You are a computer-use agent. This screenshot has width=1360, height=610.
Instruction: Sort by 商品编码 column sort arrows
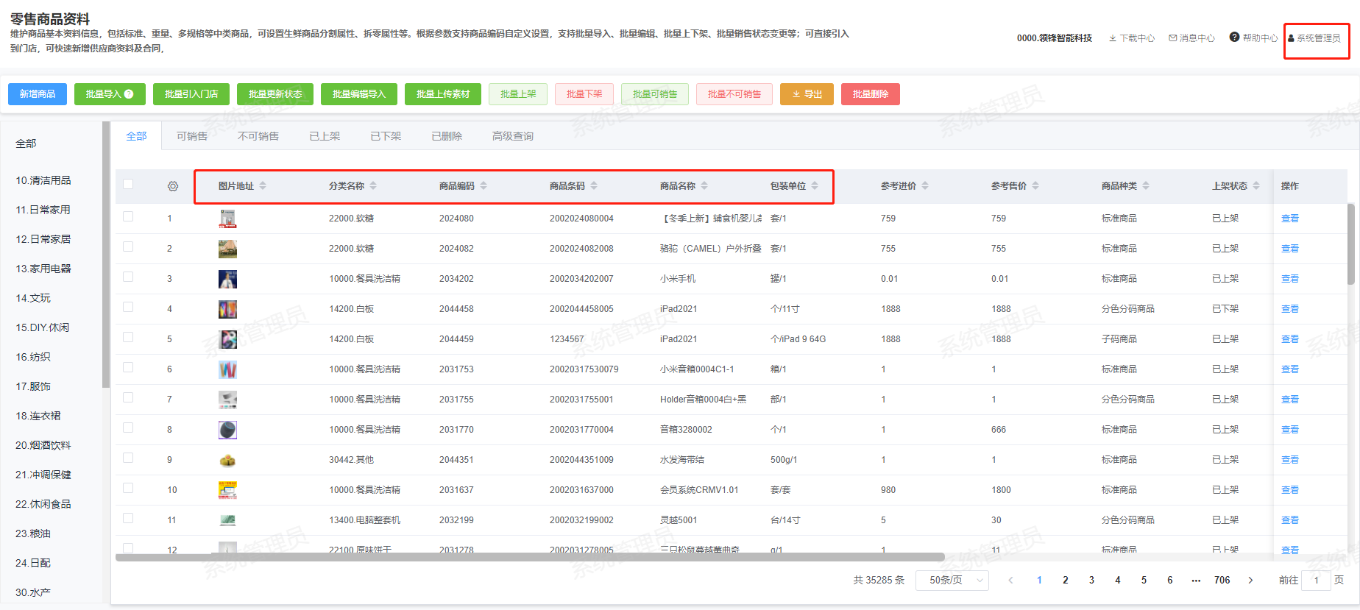(x=484, y=186)
